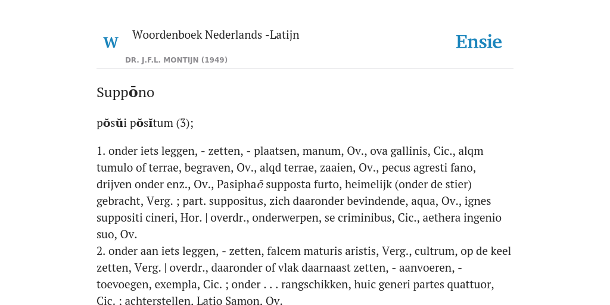
Task: Click the phrase 'huic generi partes quattuor'
Action: tap(425, 285)
